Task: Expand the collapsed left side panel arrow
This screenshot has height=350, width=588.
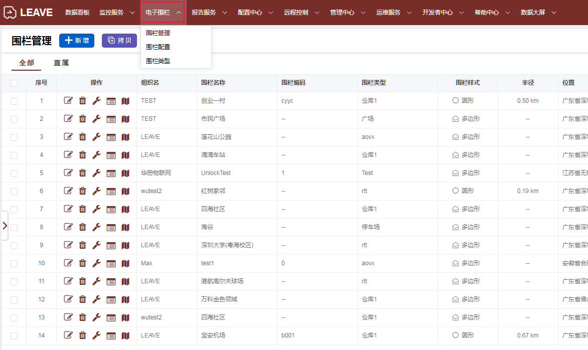Action: coord(5,226)
